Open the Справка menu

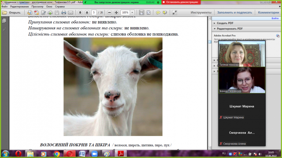[60, 7]
